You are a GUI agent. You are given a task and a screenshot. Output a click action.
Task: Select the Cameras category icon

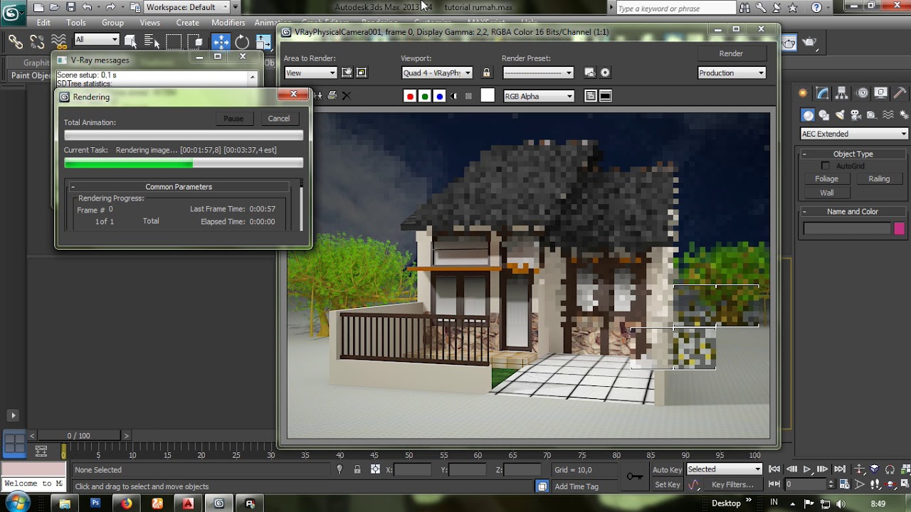point(856,115)
